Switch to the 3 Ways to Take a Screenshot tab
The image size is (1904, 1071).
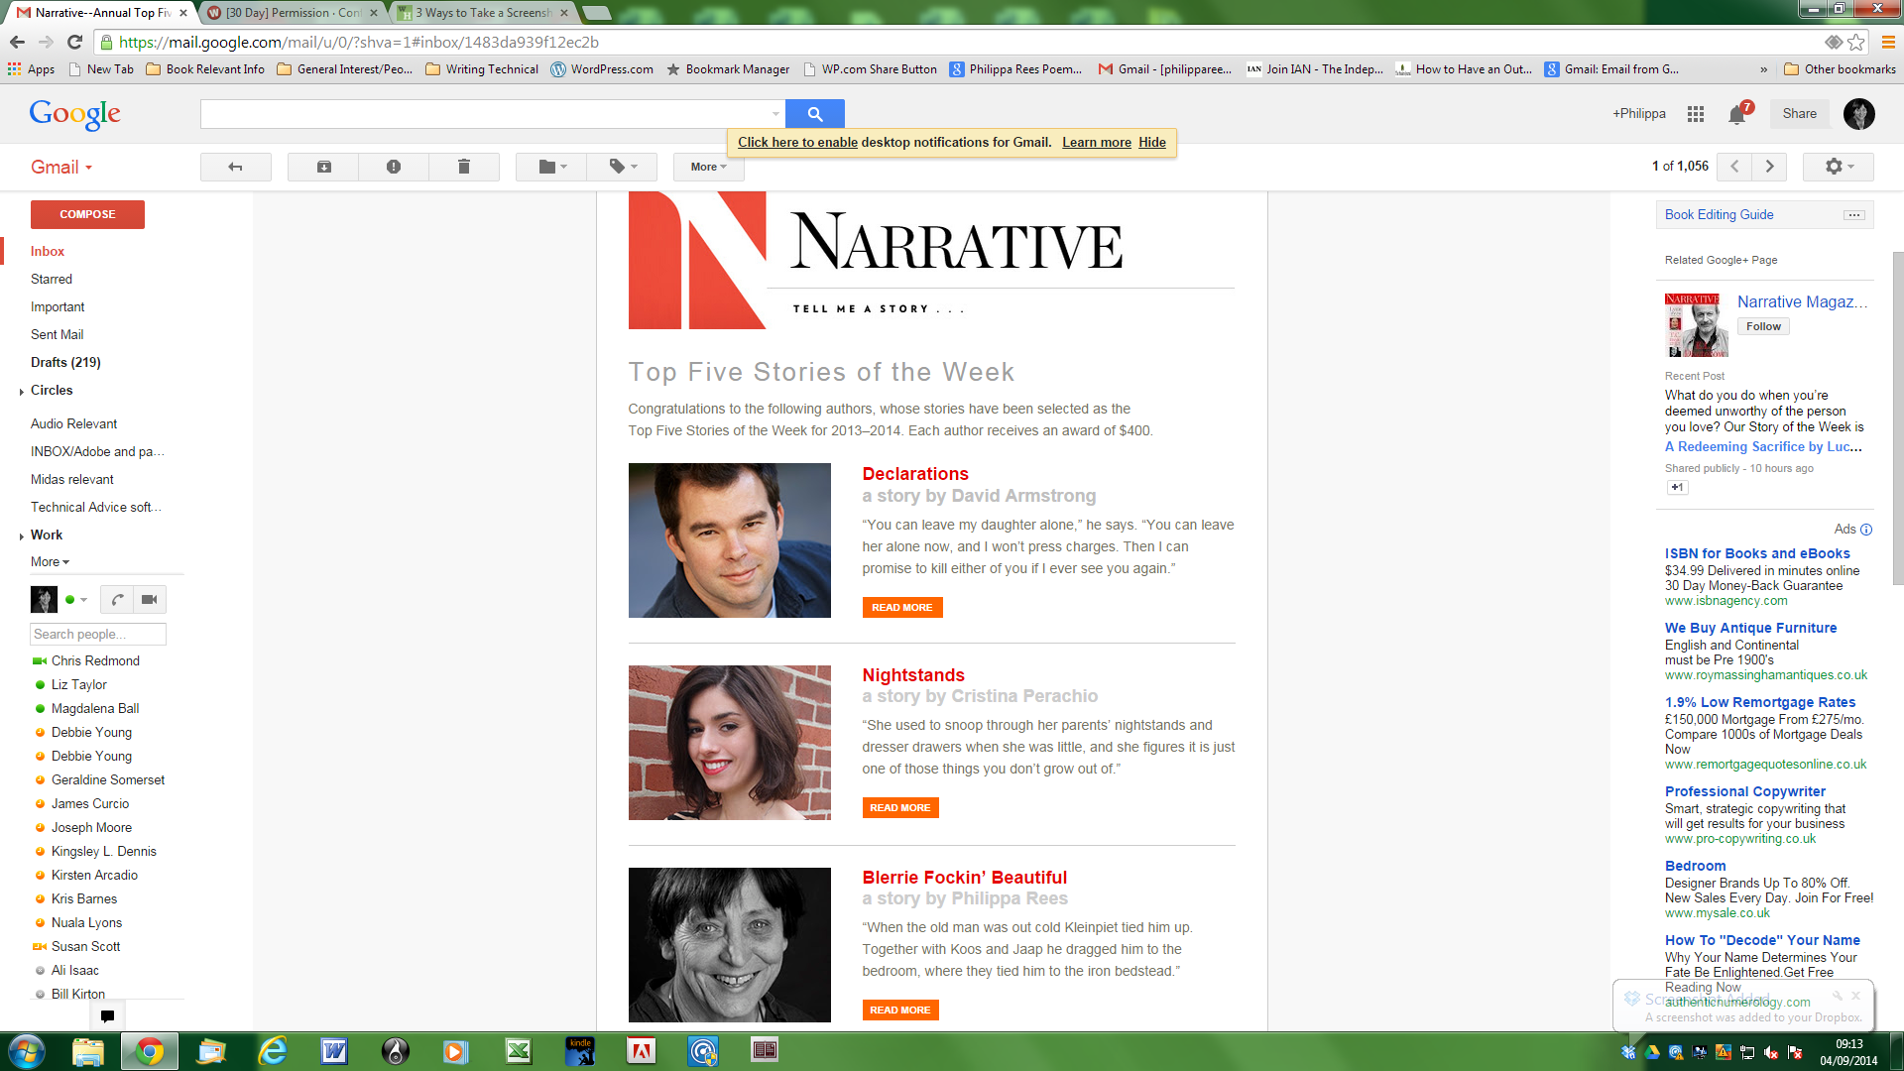[x=483, y=13]
